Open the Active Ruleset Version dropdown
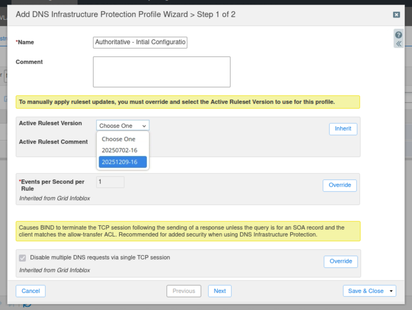Viewport: 412px width, 310px height. pos(123,126)
